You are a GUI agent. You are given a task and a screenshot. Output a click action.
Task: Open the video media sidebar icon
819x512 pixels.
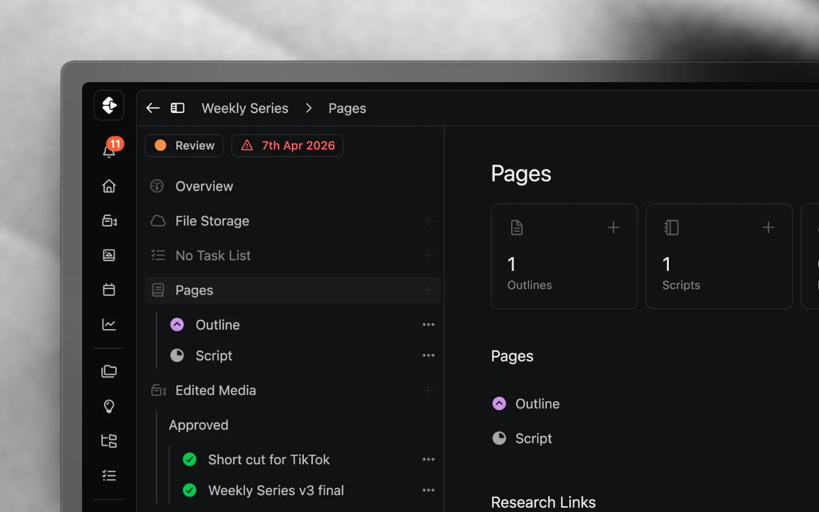(x=109, y=221)
